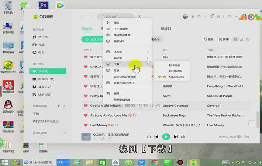
Task: Open 视频 in the sidebar
Action: pos(41,45)
